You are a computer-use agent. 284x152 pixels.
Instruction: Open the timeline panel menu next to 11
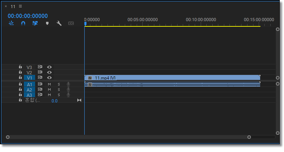tap(20, 6)
